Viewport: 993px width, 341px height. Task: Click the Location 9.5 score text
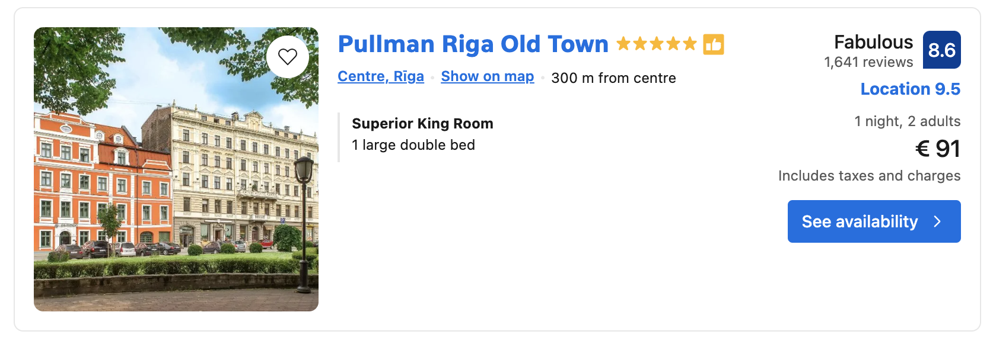click(910, 89)
